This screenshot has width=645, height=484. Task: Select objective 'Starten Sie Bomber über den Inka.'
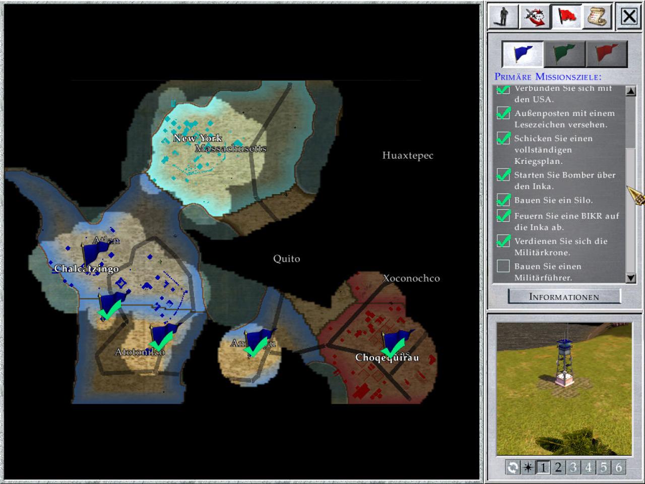(565, 180)
